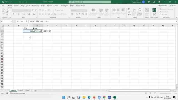The width and height of the screenshot is (178, 100).
Task: Toggle Wrap Text
Action: [59, 10]
